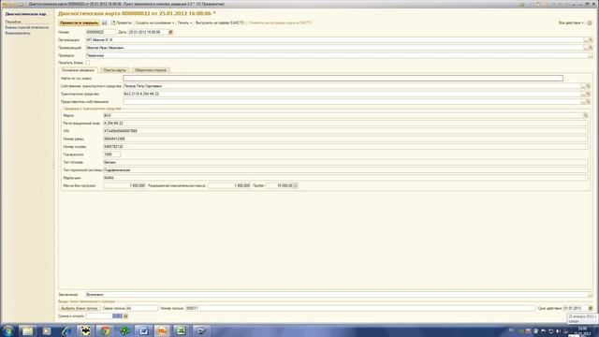This screenshot has height=337, width=599.
Task: Click the Регистрационный знак field
Action: pyautogui.click(x=345, y=124)
